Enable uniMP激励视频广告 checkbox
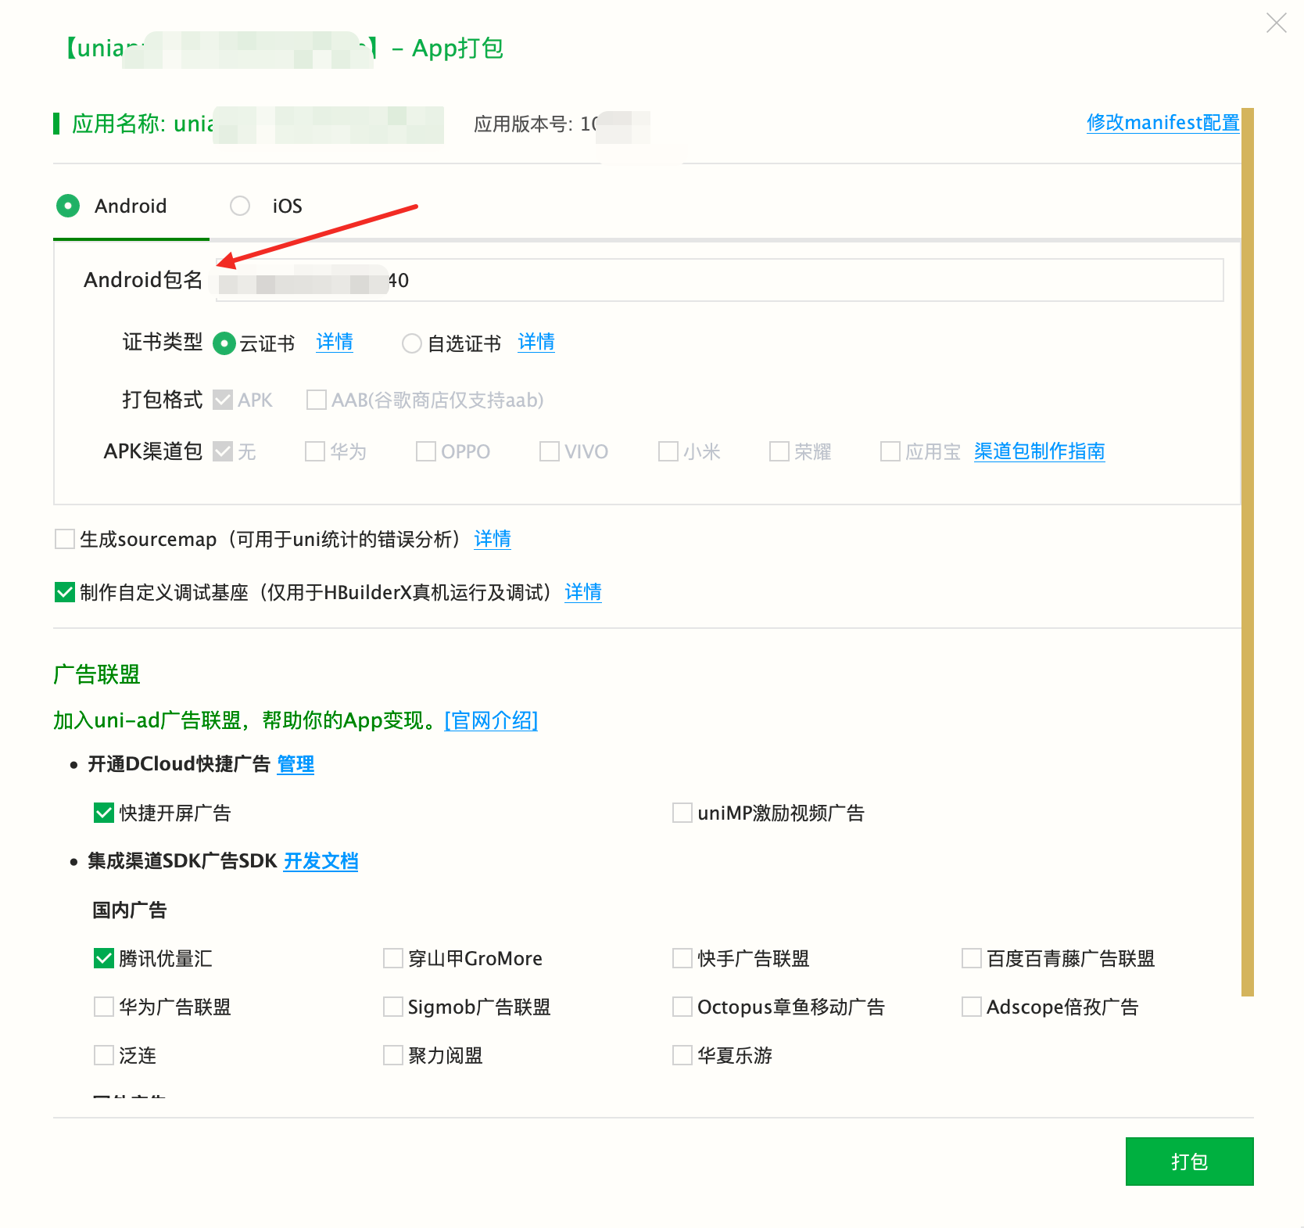The width and height of the screenshot is (1304, 1228). coord(682,813)
